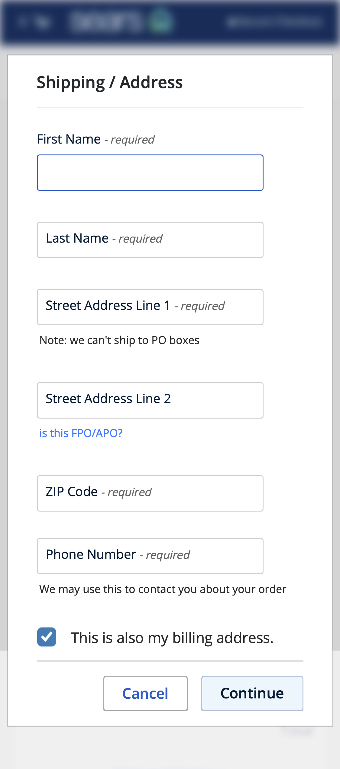Click the blurred Sears logo in the header
The image size is (340, 769).
click(x=106, y=21)
